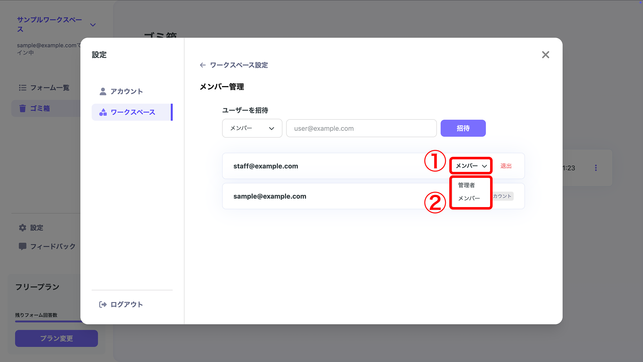643x362 pixels.
Task: Click the プラン変更 button
Action: click(56, 338)
